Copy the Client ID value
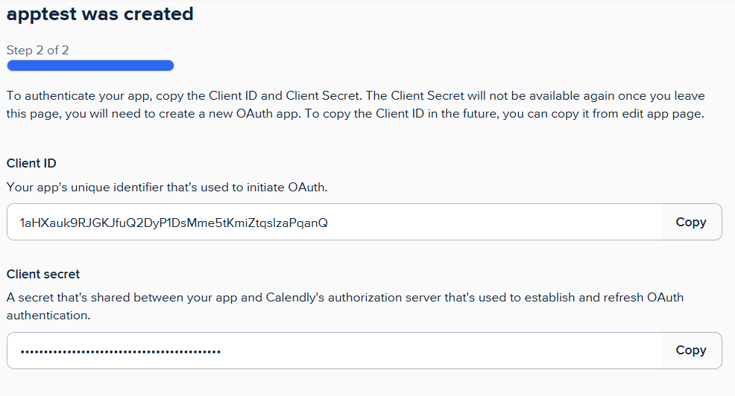The height and width of the screenshot is (396, 735). tap(690, 222)
